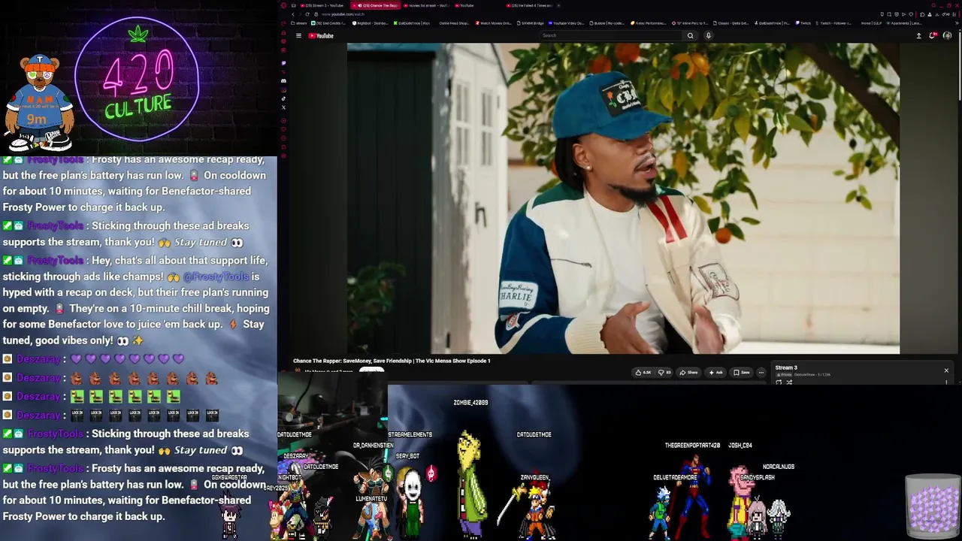
Task: Toggle loop for the Stream 3 playlist
Action: click(x=779, y=382)
